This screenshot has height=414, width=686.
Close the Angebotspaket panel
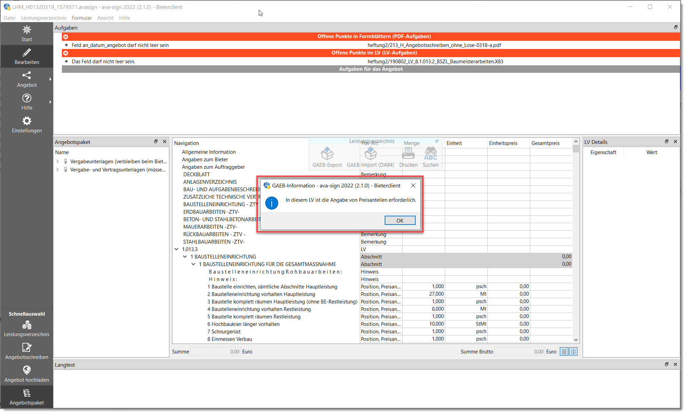coord(165,142)
